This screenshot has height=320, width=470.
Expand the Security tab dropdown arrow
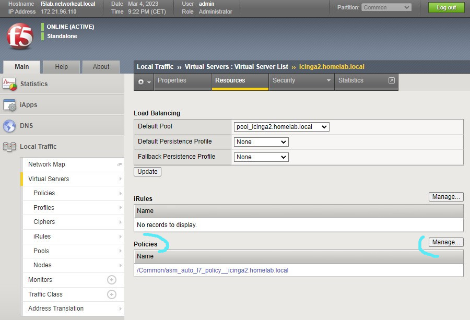pyautogui.click(x=328, y=80)
